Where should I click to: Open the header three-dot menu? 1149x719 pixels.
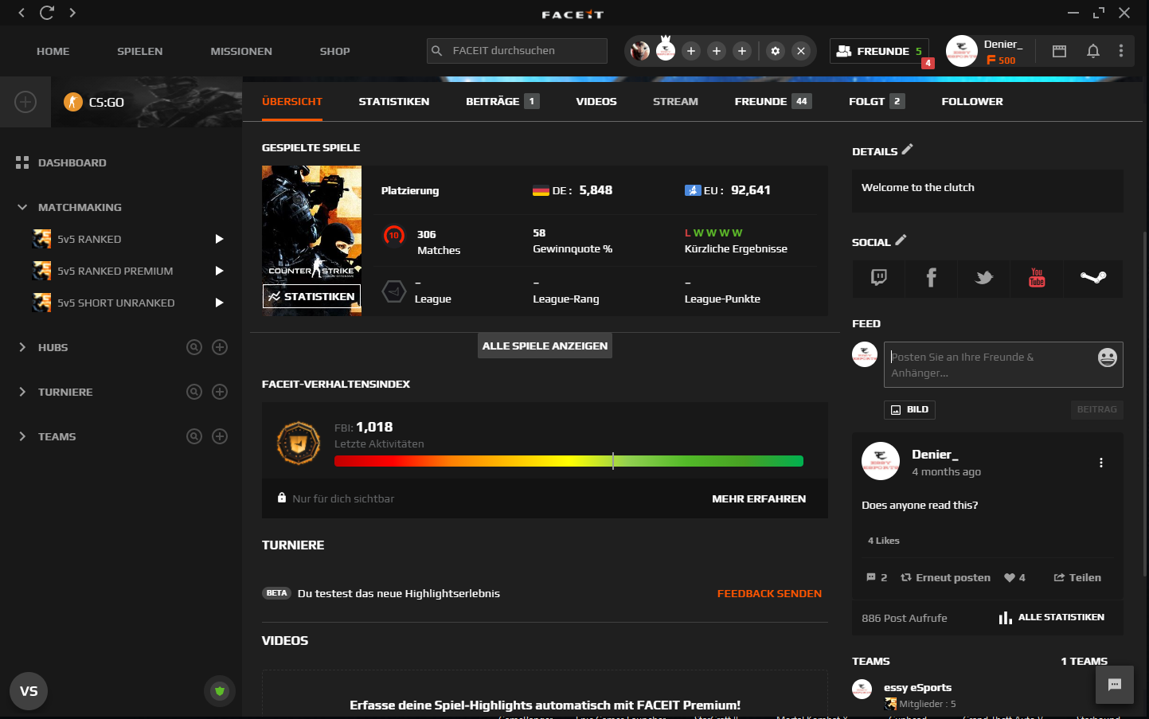[x=1121, y=51]
